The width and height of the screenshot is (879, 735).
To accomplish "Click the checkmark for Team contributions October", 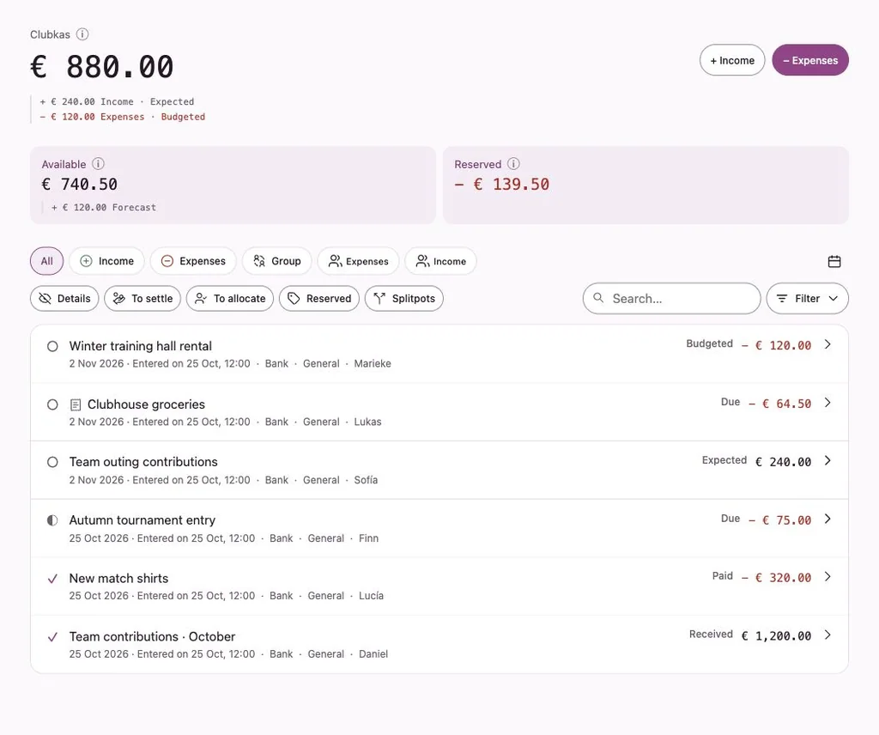I will click(x=52, y=637).
